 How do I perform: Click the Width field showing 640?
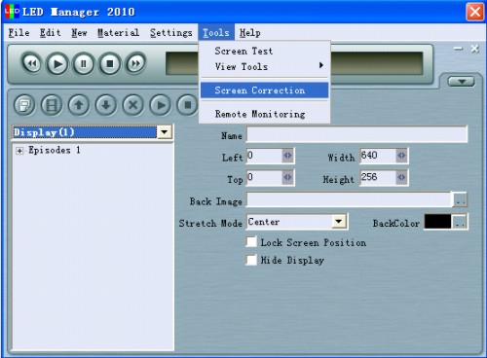click(379, 156)
